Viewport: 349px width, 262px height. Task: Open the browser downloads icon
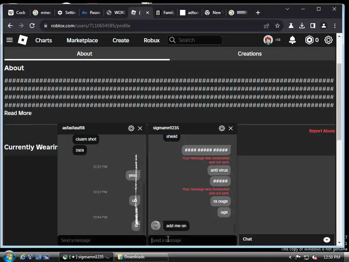coord(302,26)
